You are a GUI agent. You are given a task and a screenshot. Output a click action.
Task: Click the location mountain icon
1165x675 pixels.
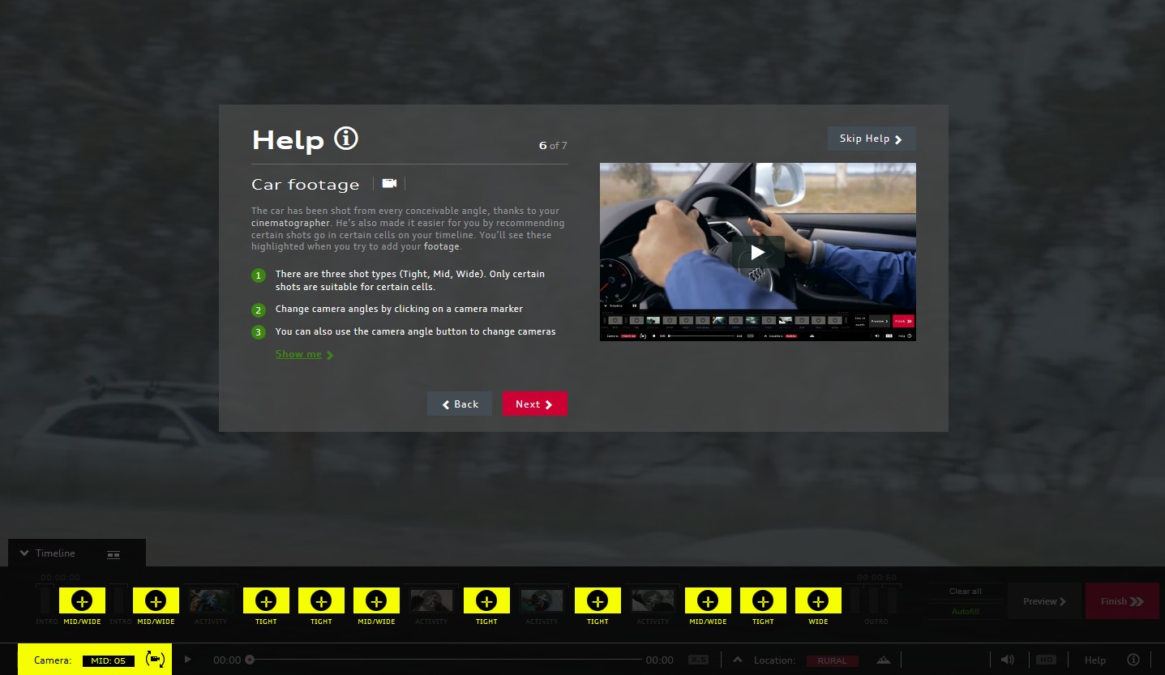[x=884, y=660]
